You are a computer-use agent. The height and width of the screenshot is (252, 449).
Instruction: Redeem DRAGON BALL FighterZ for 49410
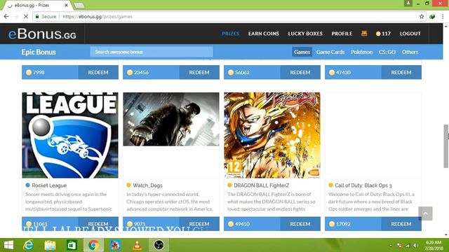tap(300, 224)
